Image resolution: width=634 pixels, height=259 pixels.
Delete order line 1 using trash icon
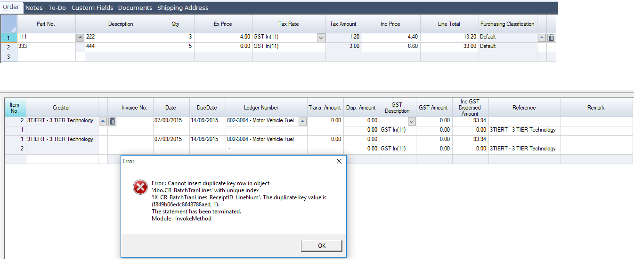(551, 38)
